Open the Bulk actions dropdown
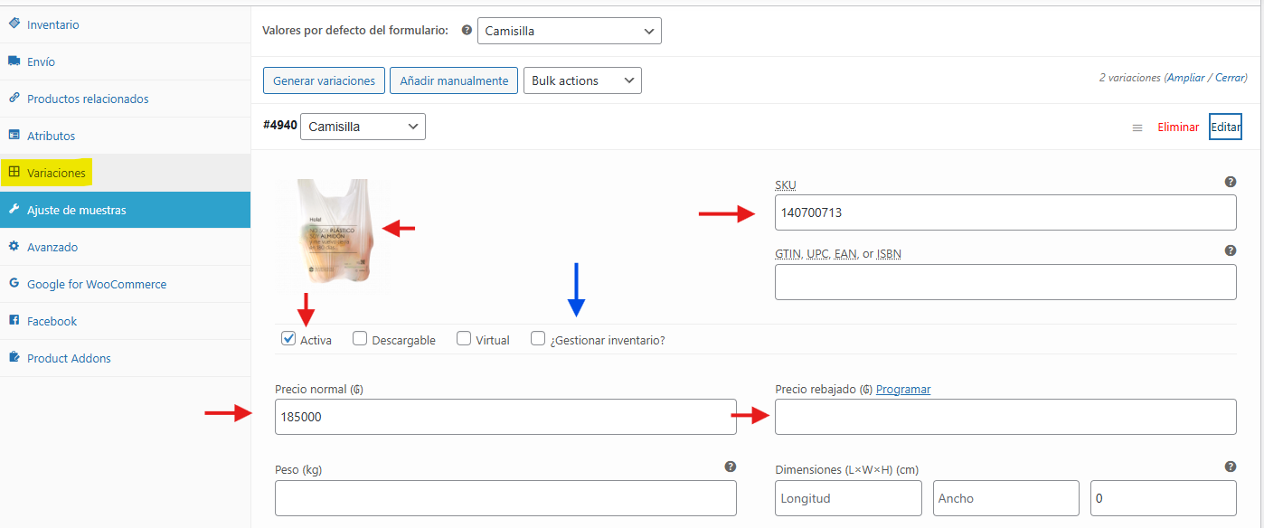This screenshot has width=1264, height=528. [582, 80]
